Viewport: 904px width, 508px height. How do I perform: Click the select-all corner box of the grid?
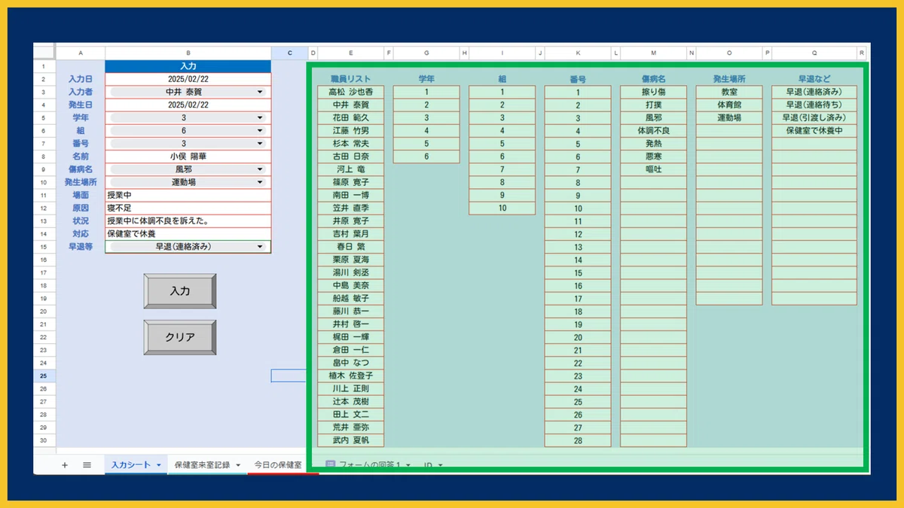(x=44, y=53)
